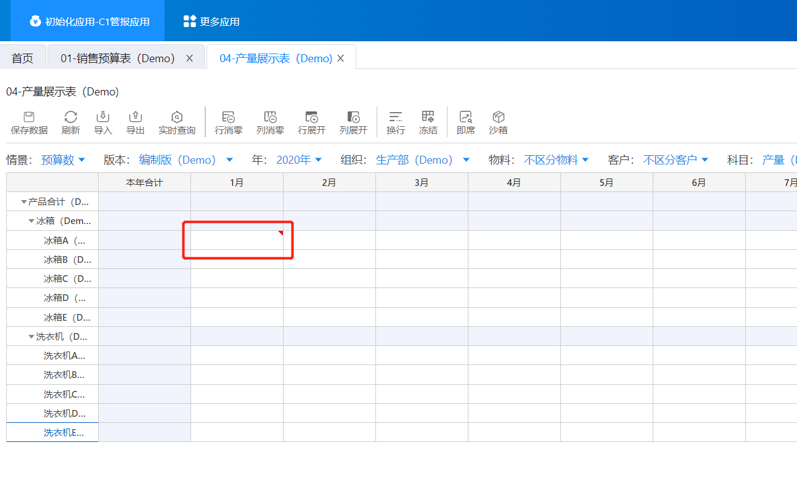Open the 年 2020年 dropdown
Image resolution: width=797 pixels, height=482 pixels.
pos(299,160)
